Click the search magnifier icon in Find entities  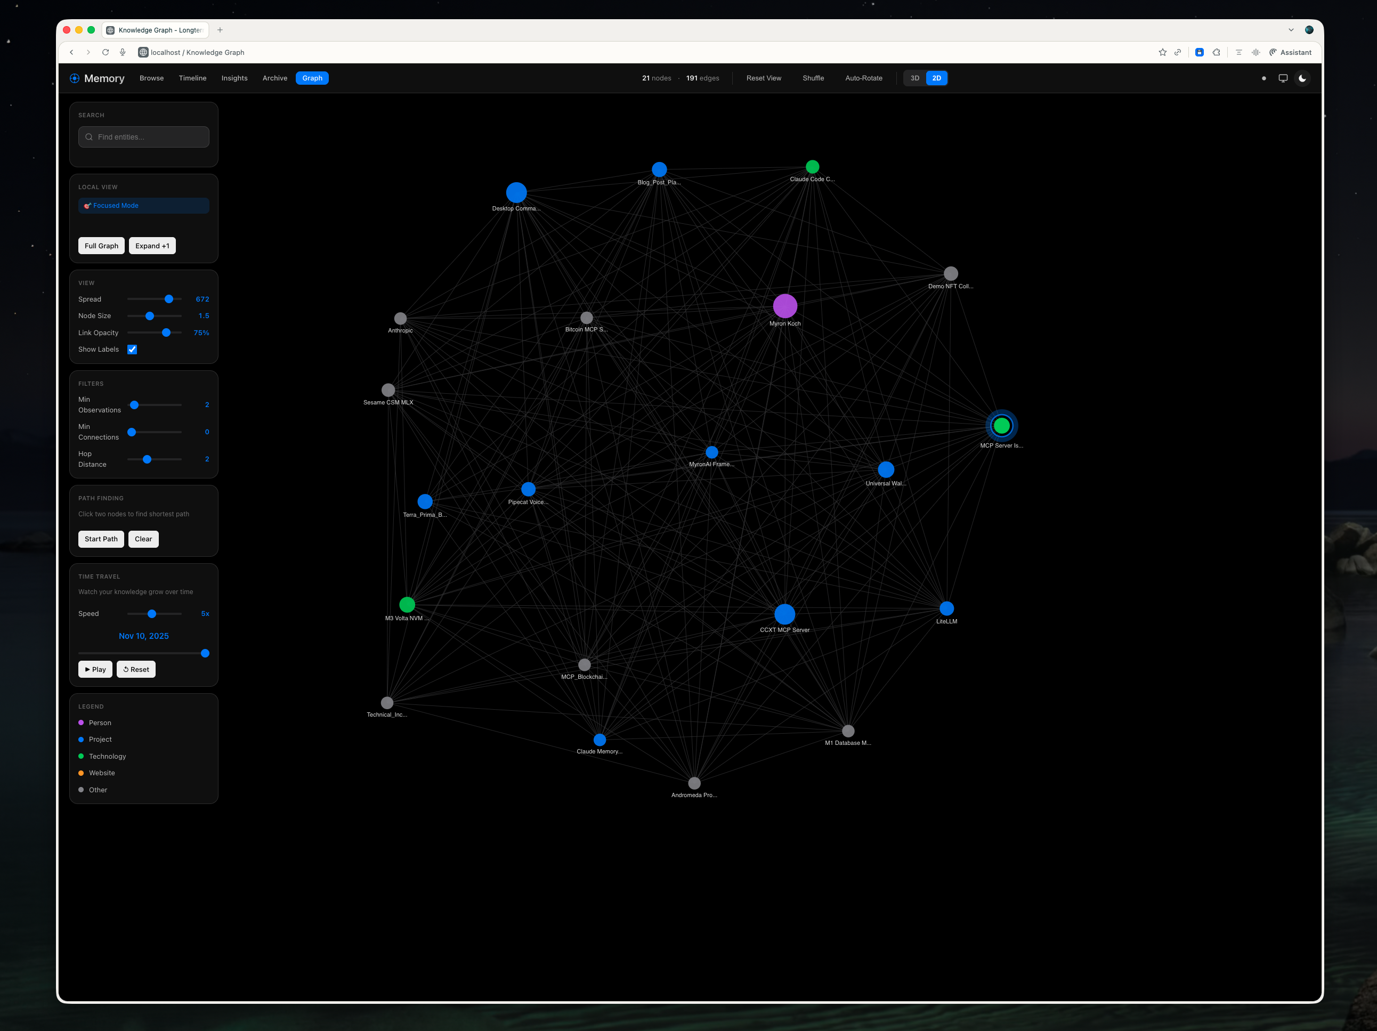89,136
